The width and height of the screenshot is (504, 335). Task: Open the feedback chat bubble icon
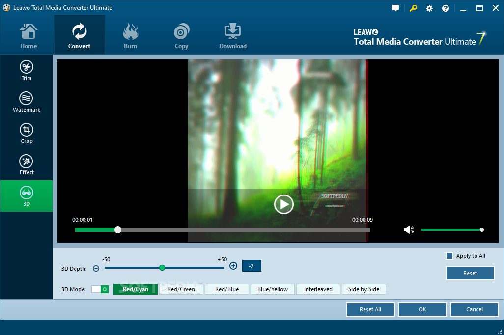[x=395, y=8]
